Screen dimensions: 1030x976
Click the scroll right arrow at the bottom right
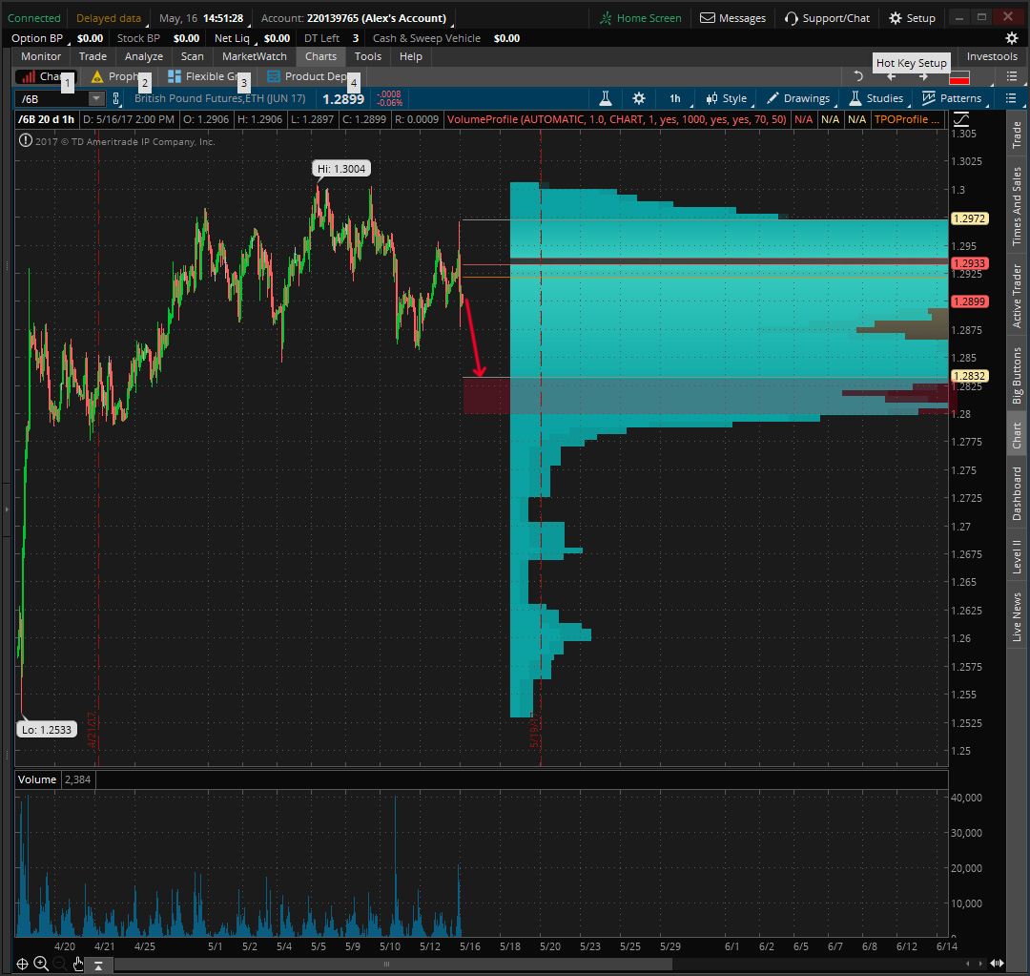(x=980, y=964)
